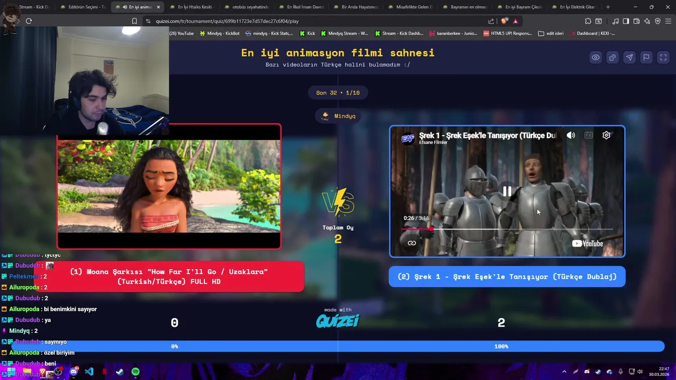Open the VPN shield icon
Image resolution: width=676 pixels, height=380 pixels.
(x=658, y=21)
